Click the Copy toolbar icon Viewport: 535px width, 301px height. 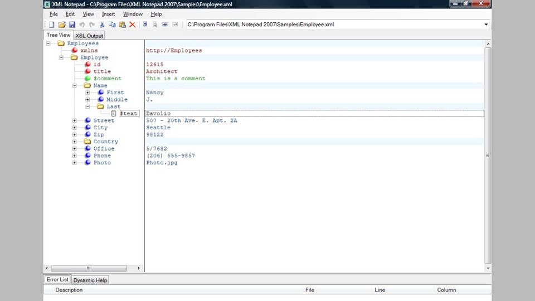click(112, 25)
